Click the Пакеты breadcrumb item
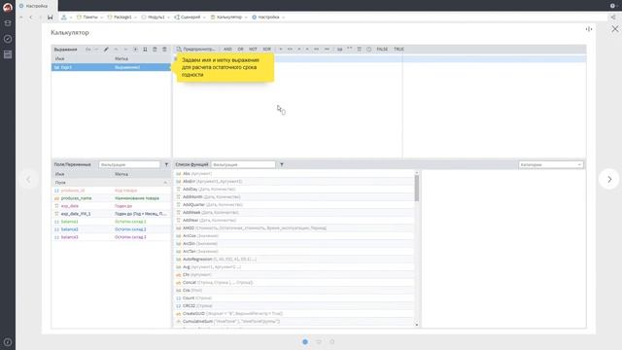The height and width of the screenshot is (350, 622). pos(87,17)
